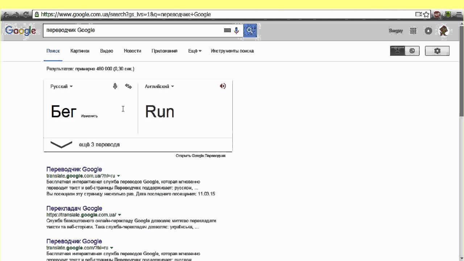Select the Поиск tab
Image resolution: width=464 pixels, height=261 pixels.
click(53, 51)
